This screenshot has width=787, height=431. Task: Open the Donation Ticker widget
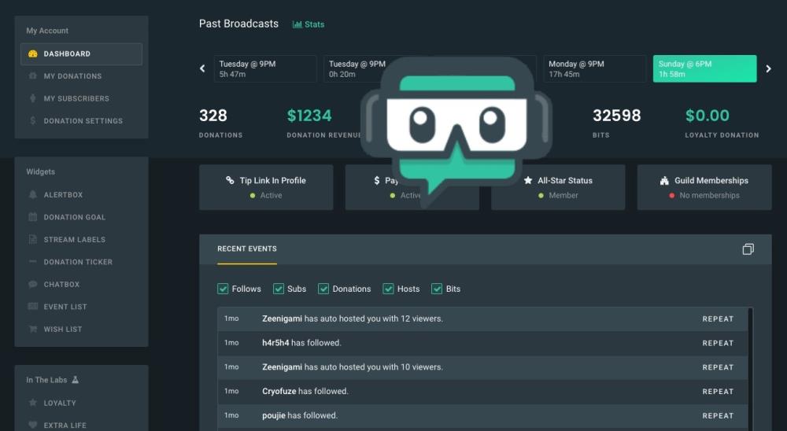(78, 262)
